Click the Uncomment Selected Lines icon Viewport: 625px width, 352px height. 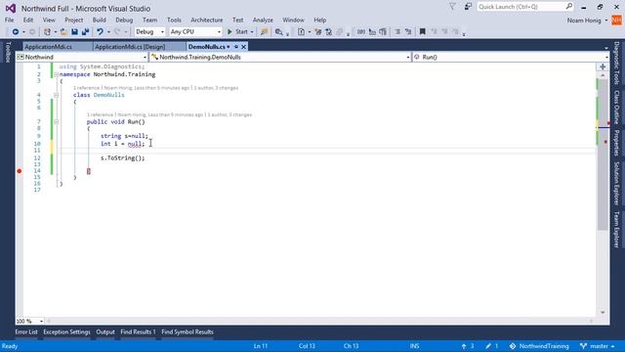point(408,32)
